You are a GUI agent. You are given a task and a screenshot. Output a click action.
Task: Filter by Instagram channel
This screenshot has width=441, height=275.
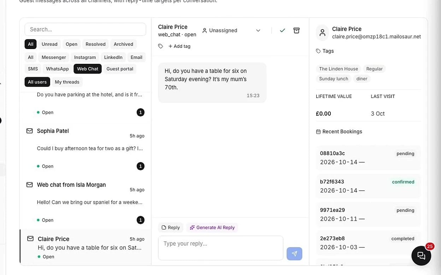pos(85,57)
